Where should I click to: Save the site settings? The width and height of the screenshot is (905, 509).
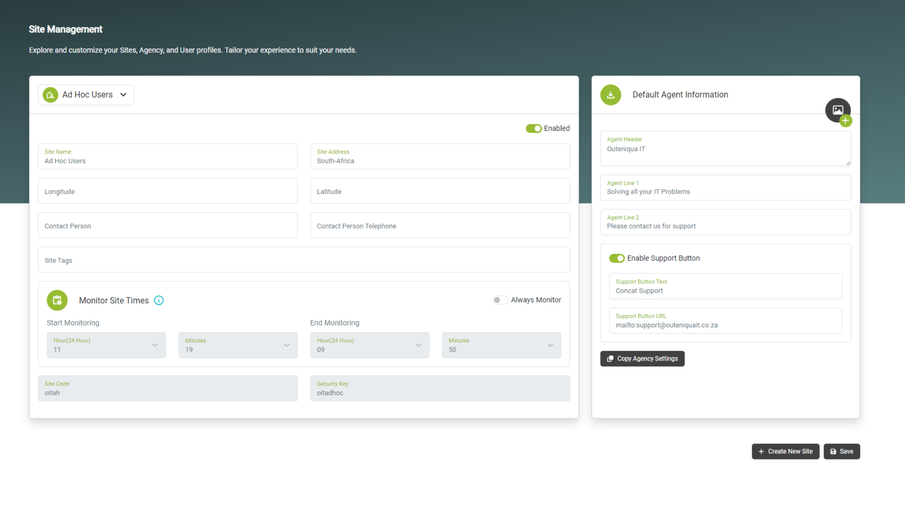pos(842,451)
